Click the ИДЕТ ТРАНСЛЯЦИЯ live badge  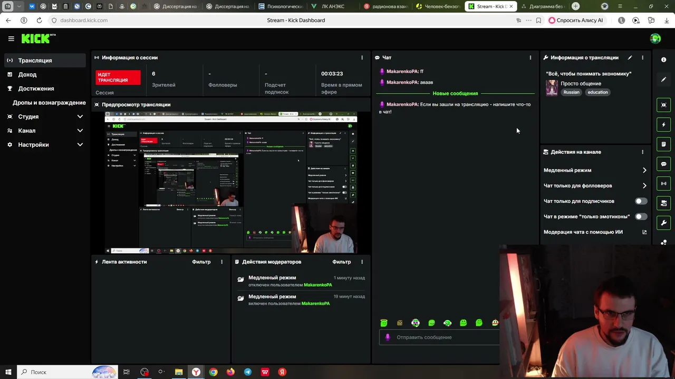118,77
